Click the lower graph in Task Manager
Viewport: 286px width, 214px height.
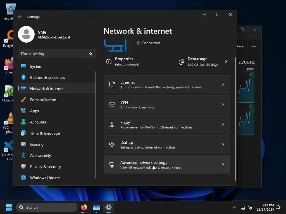(x=246, y=119)
